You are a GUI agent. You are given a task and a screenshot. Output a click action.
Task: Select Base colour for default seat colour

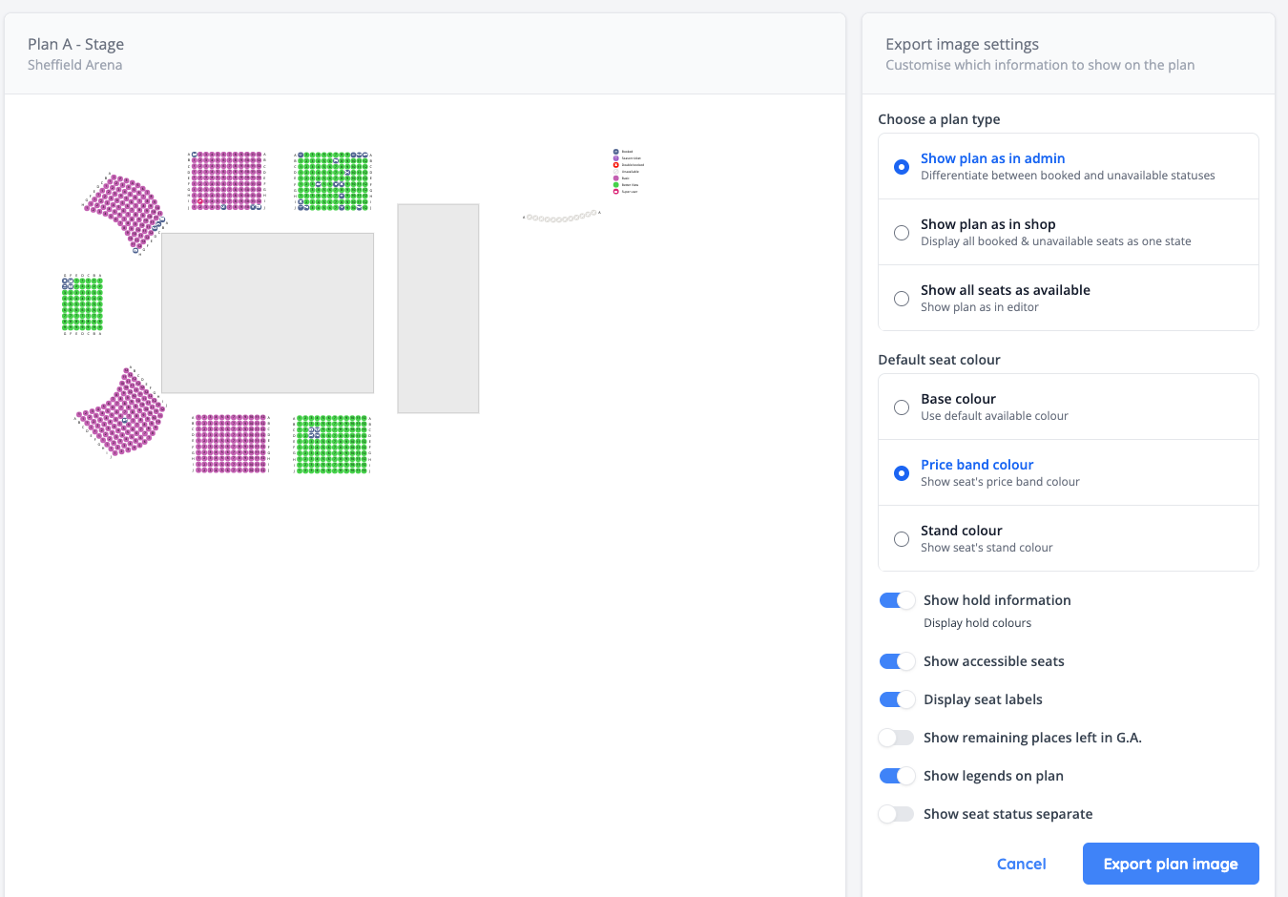(902, 407)
